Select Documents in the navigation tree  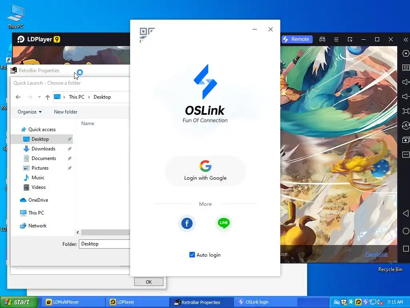(44, 158)
